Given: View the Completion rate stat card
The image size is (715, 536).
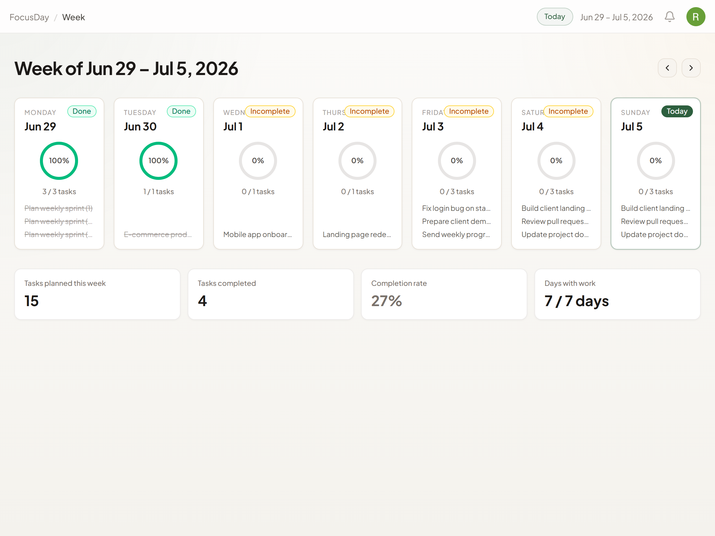Looking at the screenshot, I should click(444, 294).
